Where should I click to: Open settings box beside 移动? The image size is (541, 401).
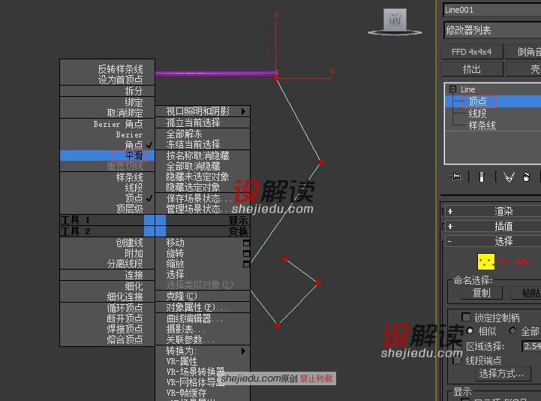click(246, 243)
